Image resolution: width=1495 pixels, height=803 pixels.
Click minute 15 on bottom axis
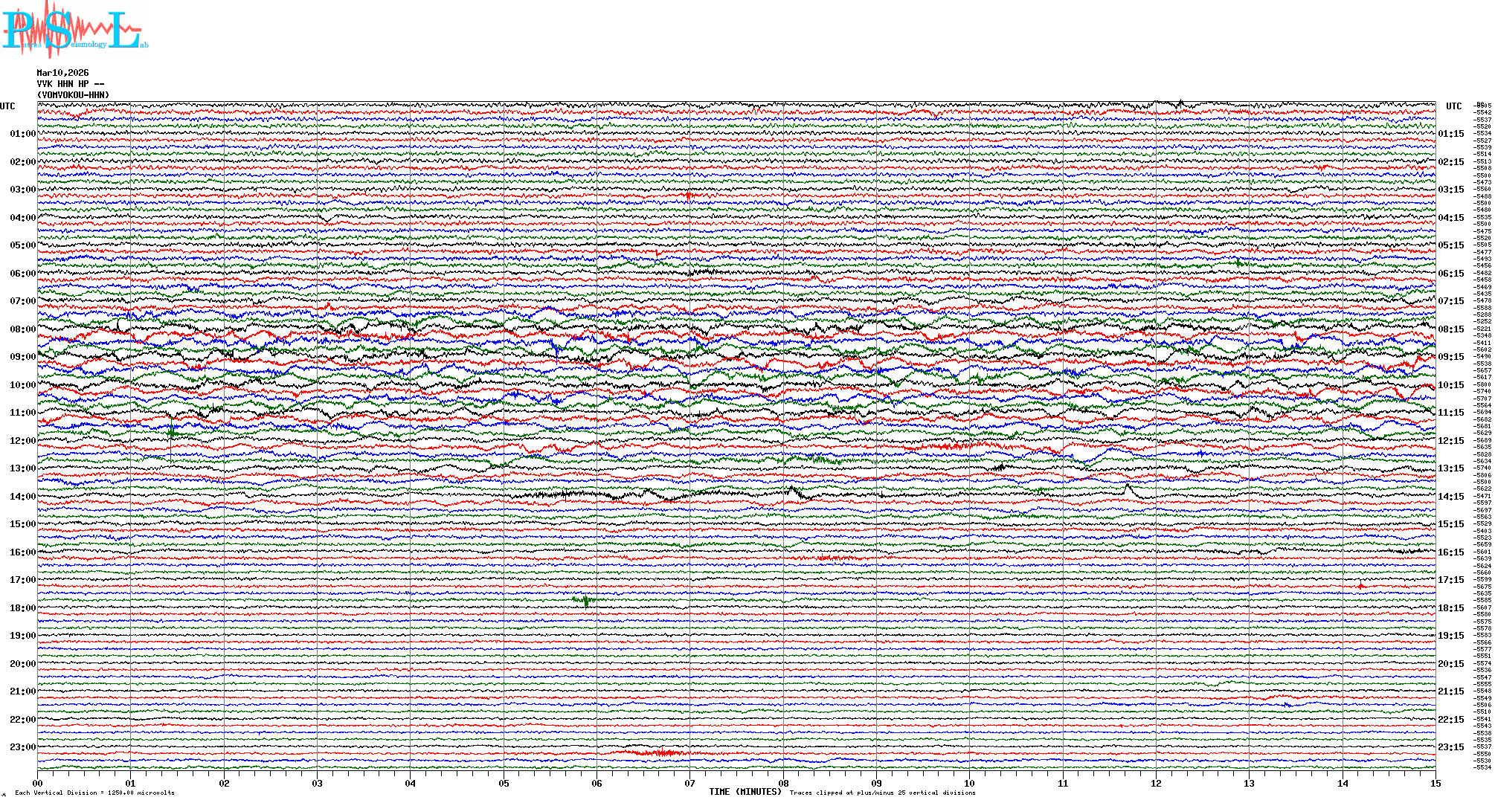coord(1435,783)
